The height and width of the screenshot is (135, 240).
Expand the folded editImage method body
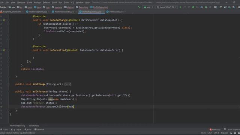pyautogui.click(x=68, y=84)
